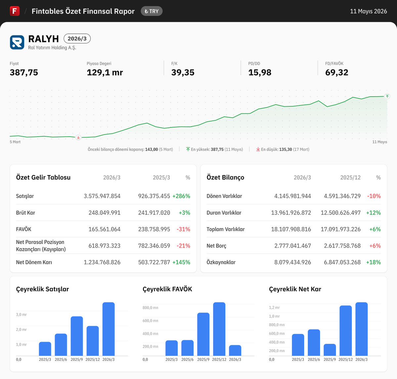Click the TRY currency badge

coord(152,11)
